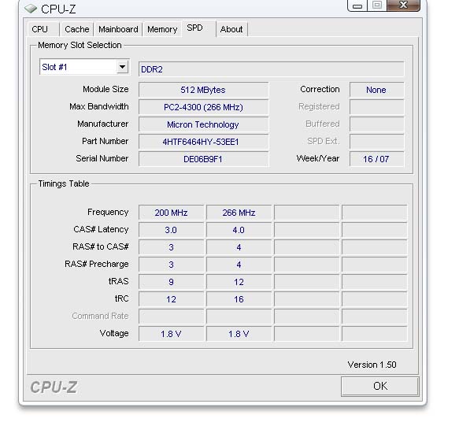The image size is (459, 426).
Task: Click the tRC value 16
Action: click(239, 299)
